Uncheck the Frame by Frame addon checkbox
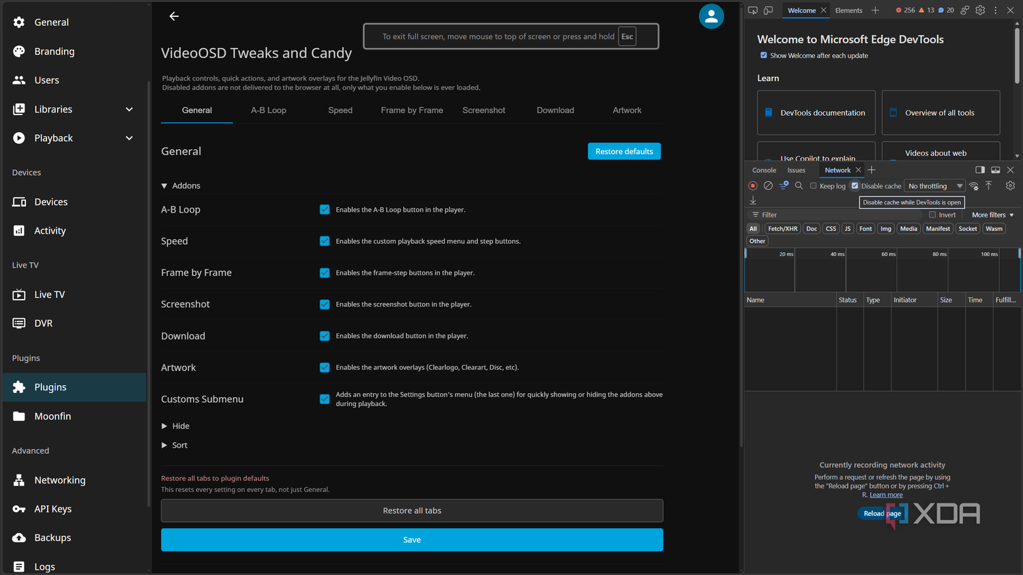This screenshot has width=1023, height=575. (x=325, y=273)
